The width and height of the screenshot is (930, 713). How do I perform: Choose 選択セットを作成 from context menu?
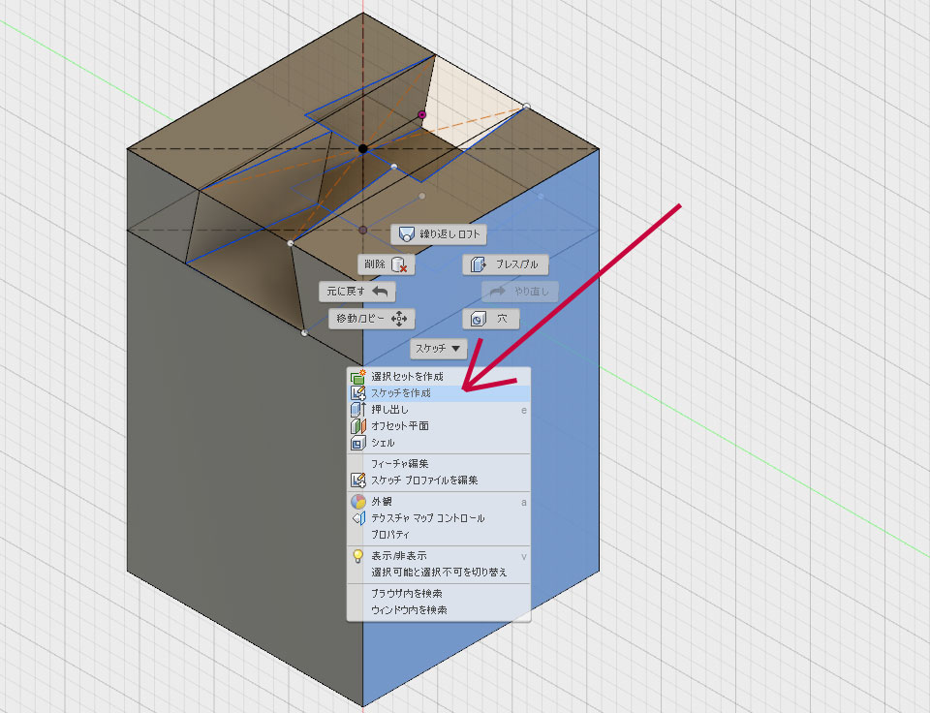point(407,376)
